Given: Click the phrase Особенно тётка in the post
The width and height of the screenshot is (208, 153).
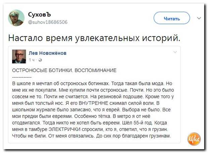Looking at the screenshot, I should point(93,116).
